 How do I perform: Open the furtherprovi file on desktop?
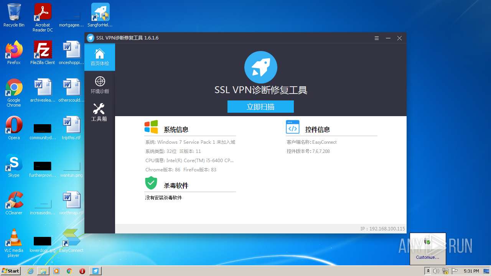tap(43, 168)
